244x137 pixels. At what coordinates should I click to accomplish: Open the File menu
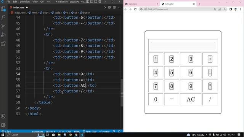8,2
